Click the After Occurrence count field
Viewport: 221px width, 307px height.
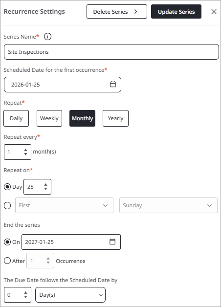click(x=40, y=261)
